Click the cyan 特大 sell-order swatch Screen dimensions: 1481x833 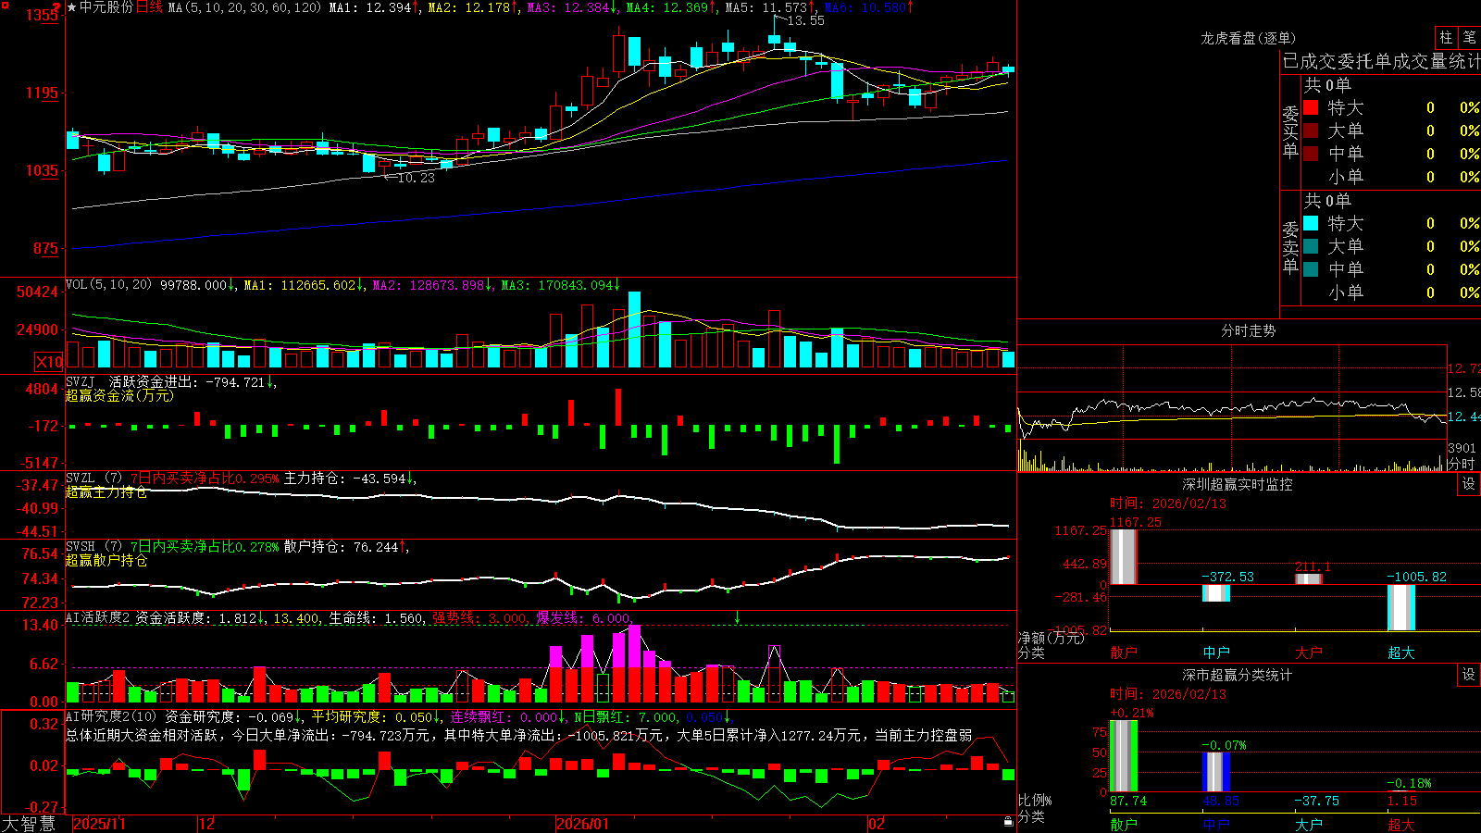click(x=1311, y=223)
